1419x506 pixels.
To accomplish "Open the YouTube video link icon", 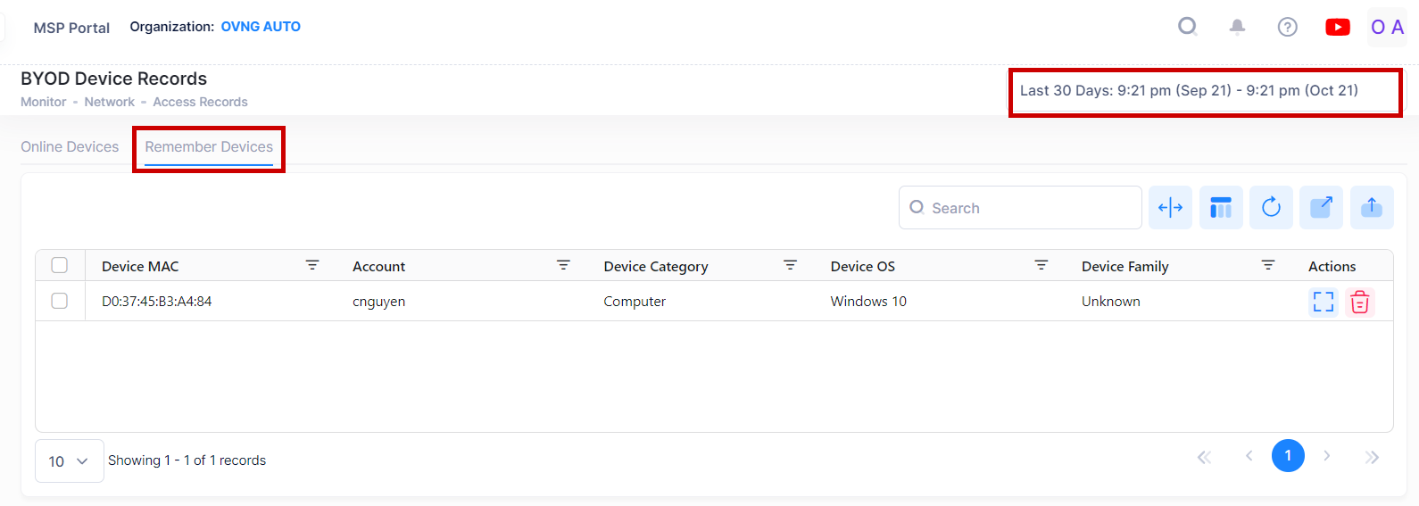I will [x=1337, y=27].
